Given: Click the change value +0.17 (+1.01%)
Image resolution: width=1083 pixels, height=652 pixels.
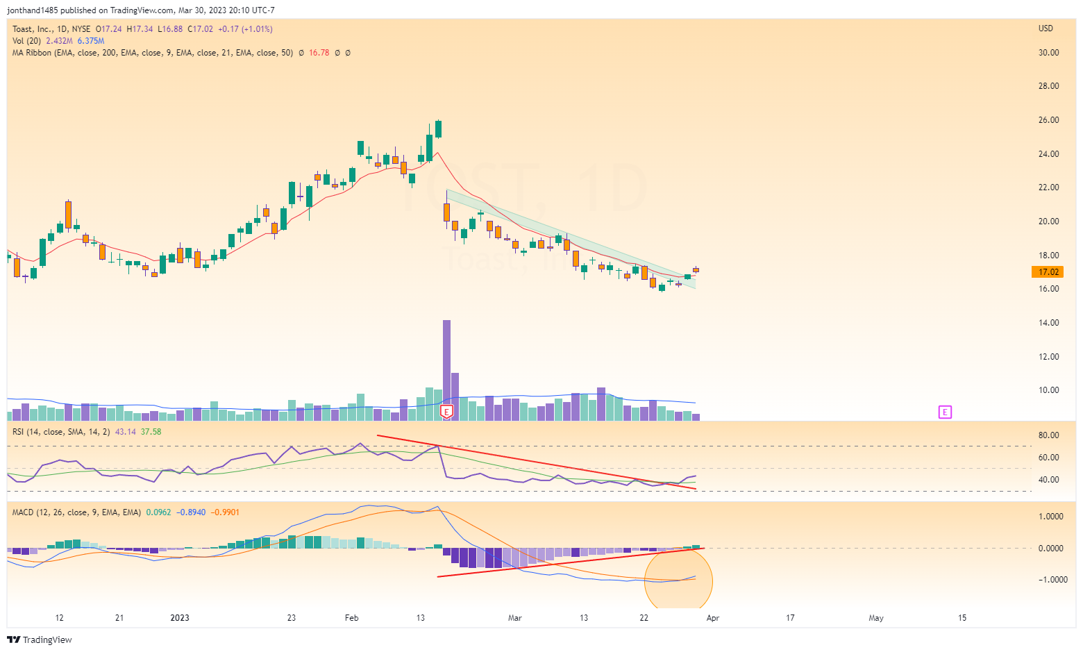Looking at the screenshot, I should [x=245, y=29].
